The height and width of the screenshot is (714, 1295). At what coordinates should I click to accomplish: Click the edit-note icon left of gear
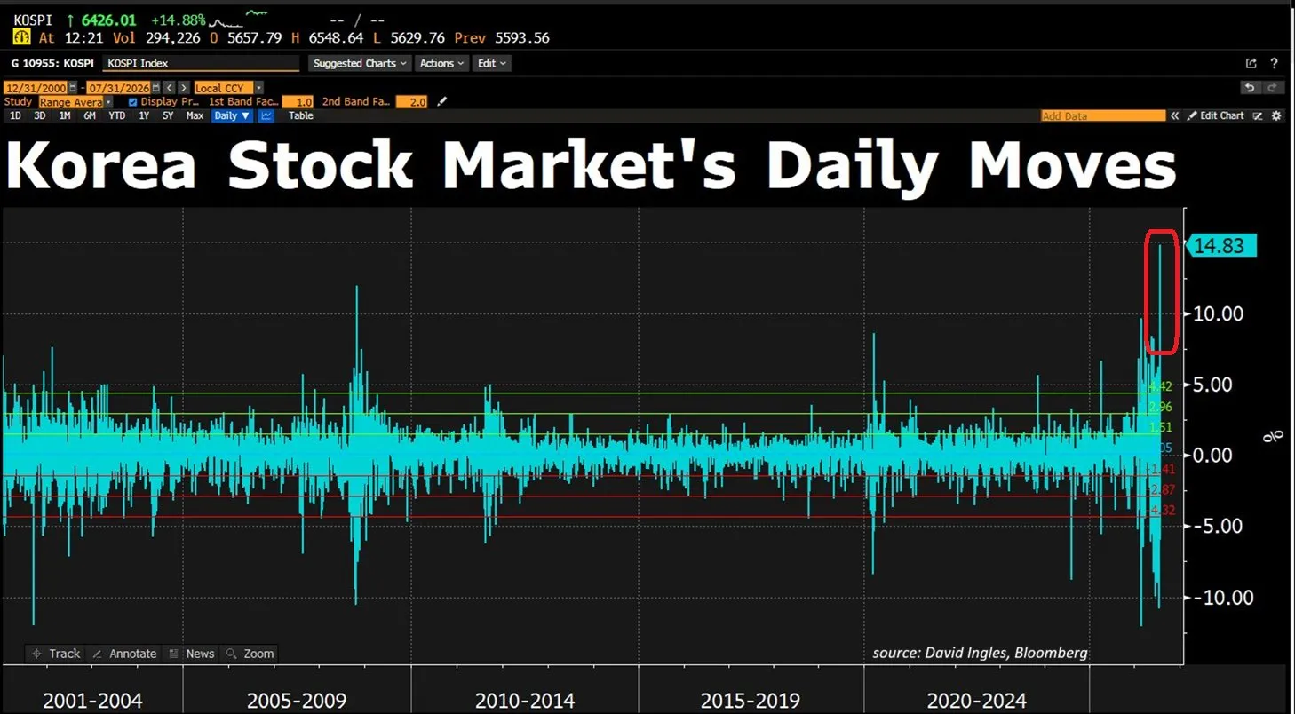(x=1257, y=115)
